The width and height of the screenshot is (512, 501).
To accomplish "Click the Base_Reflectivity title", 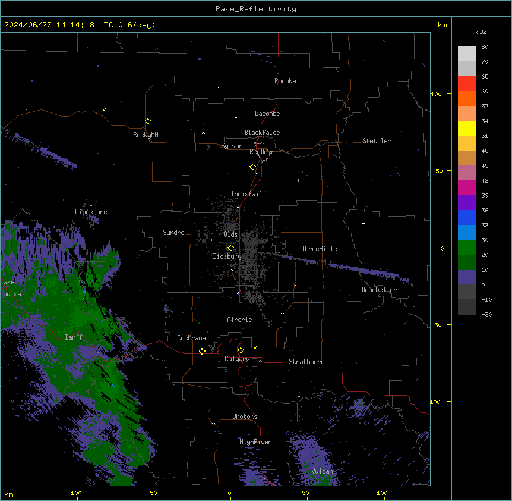I will tap(256, 9).
